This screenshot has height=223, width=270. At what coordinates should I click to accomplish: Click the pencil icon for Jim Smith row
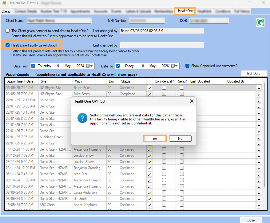[x=150, y=199]
